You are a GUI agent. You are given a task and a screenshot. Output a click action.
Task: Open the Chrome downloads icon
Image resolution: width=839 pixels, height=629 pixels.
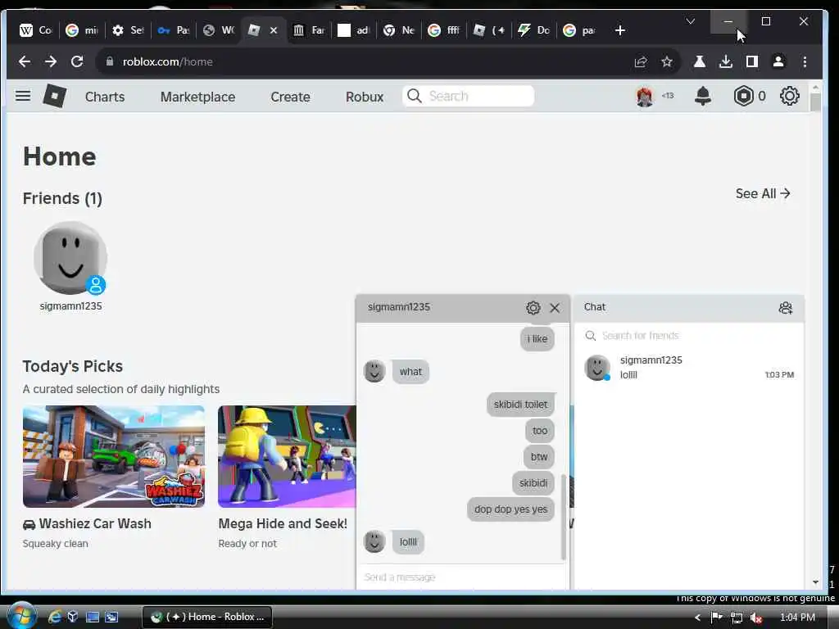click(x=726, y=61)
